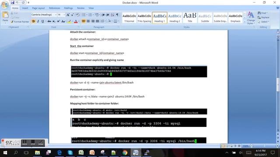Image resolution: width=280 pixels, height=157 pixels.
Task: Increase the paragraph indent
Action: tap(108, 15)
